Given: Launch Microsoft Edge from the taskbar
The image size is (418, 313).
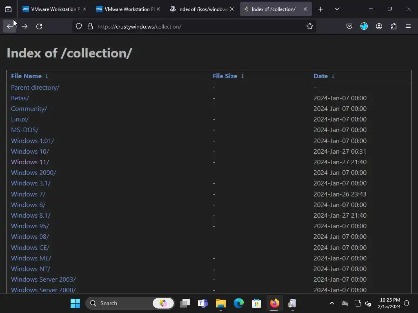Looking at the screenshot, I should click(x=238, y=303).
